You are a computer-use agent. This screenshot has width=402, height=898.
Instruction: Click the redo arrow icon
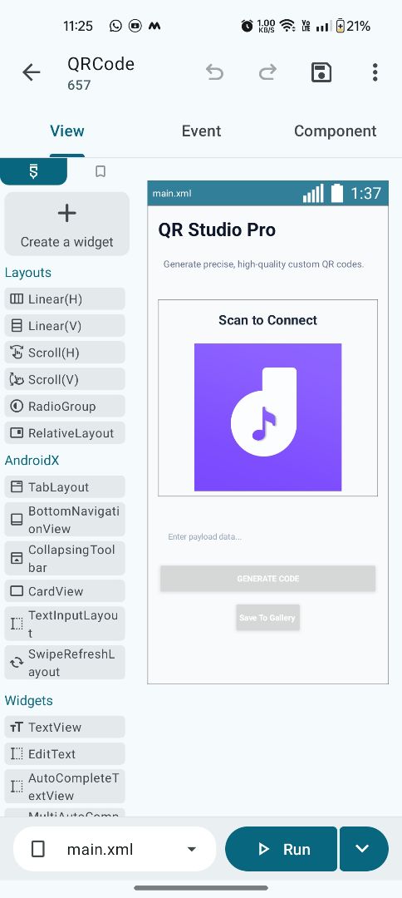267,72
